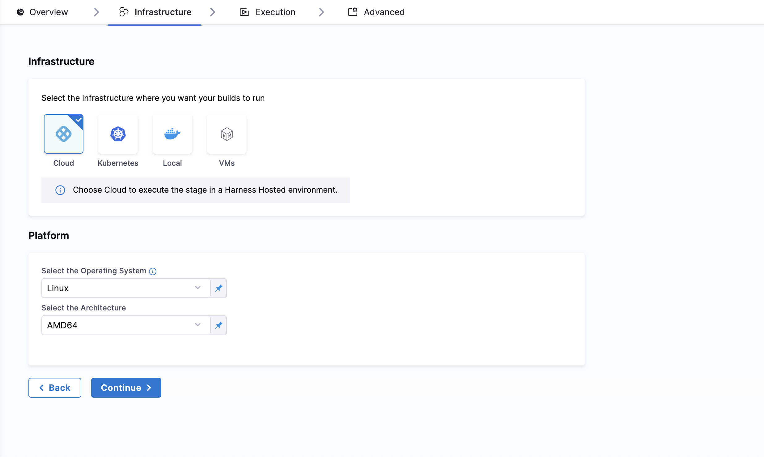Viewport: 764px width, 457px height.
Task: Pick the VMs infrastructure icon
Action: click(x=227, y=134)
